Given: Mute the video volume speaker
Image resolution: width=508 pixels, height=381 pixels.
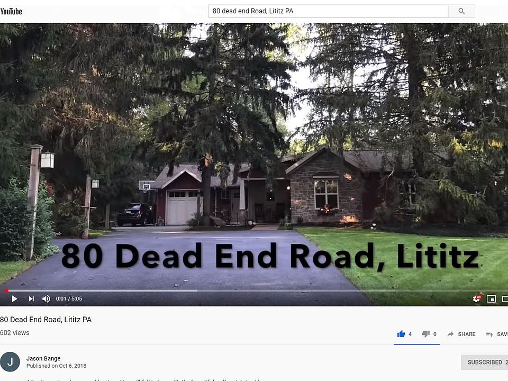Looking at the screenshot, I should tap(46, 298).
